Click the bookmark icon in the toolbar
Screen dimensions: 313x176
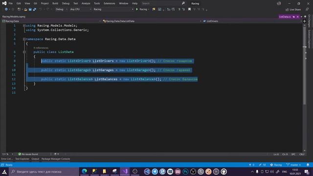(189, 9)
